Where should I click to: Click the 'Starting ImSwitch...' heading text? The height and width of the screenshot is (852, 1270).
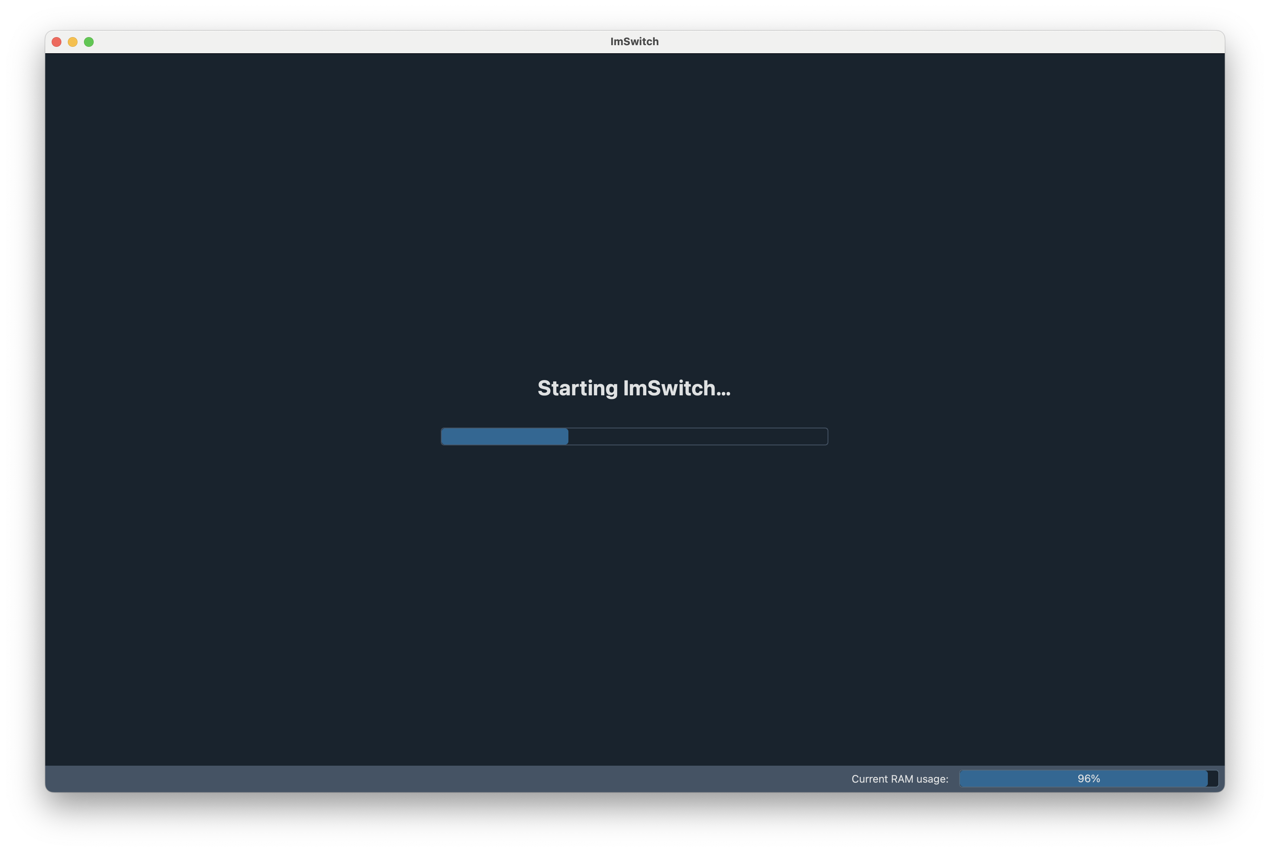[634, 388]
